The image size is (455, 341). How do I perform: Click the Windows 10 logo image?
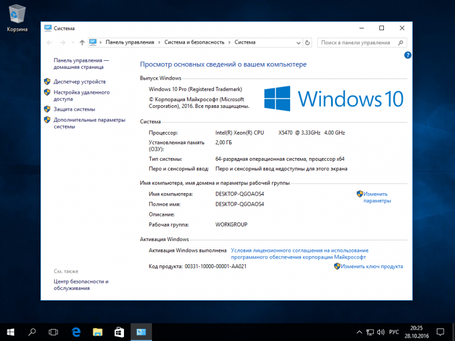coord(334,98)
